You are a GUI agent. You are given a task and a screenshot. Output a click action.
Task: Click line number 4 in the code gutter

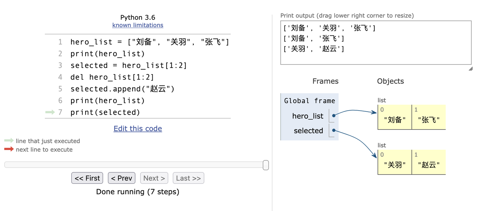pyautogui.click(x=60, y=77)
